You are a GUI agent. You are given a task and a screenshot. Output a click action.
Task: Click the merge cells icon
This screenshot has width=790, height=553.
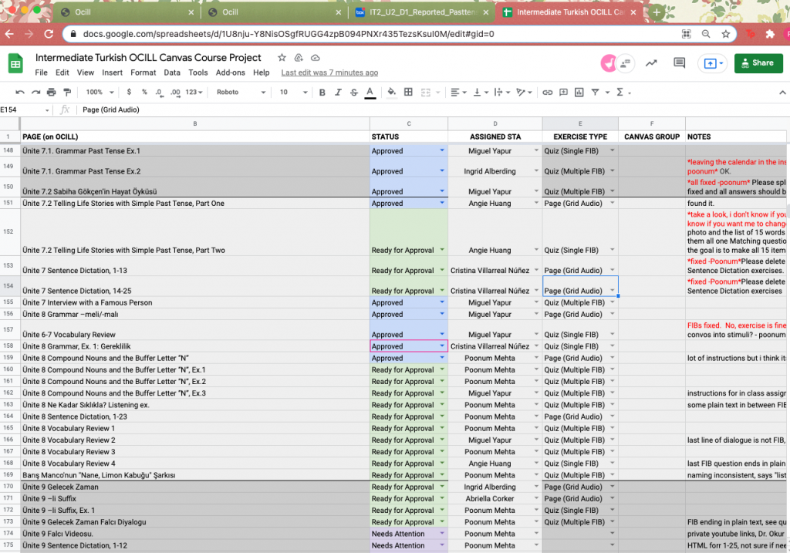(426, 93)
